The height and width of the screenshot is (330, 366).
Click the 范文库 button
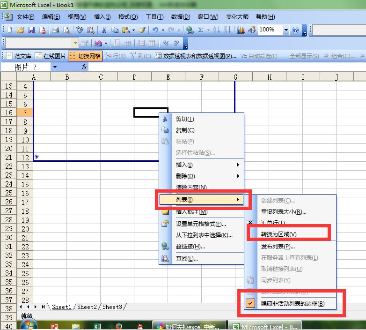coord(19,56)
